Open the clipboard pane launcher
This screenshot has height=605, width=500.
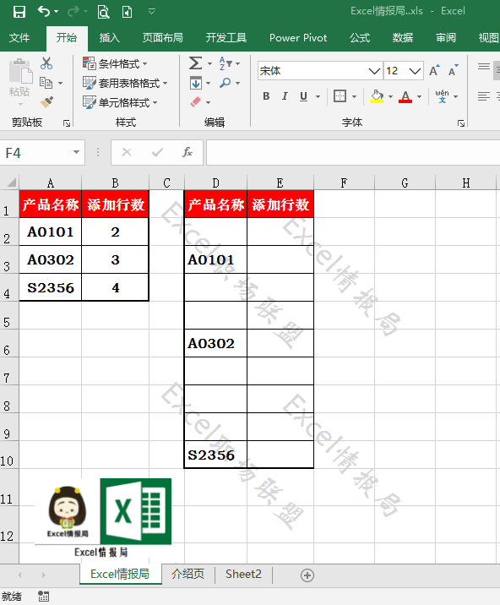tap(67, 123)
